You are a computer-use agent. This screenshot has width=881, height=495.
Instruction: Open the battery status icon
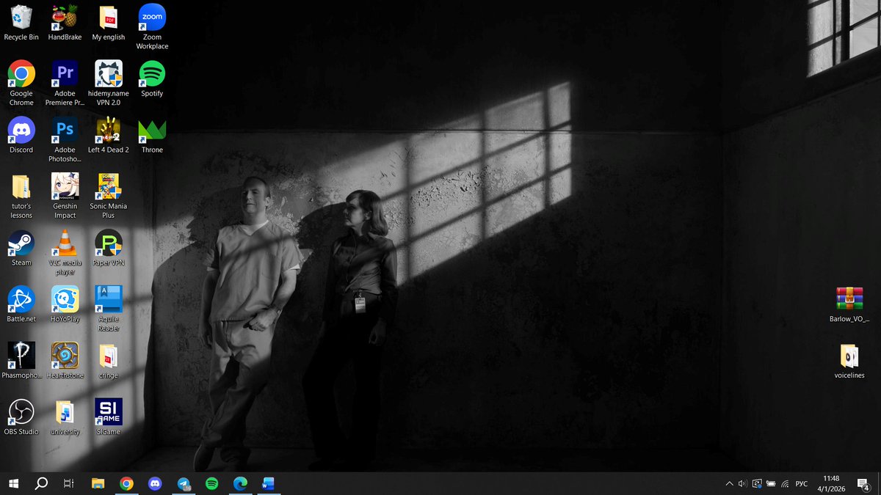pyautogui.click(x=771, y=484)
